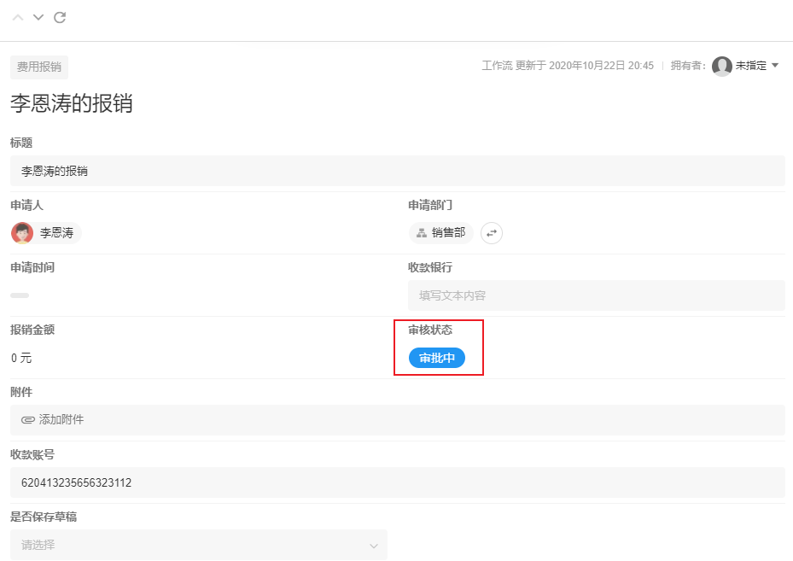Expand the 未指定 owner dropdown arrow

775,66
